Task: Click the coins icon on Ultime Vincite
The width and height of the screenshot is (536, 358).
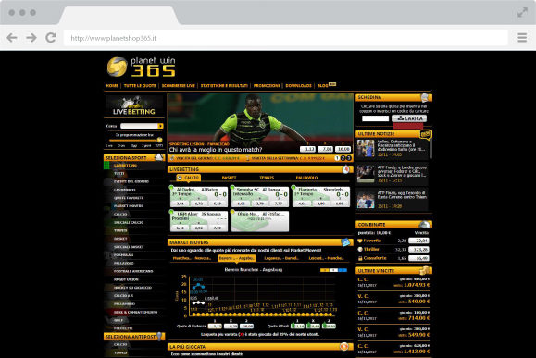Action: (426, 270)
